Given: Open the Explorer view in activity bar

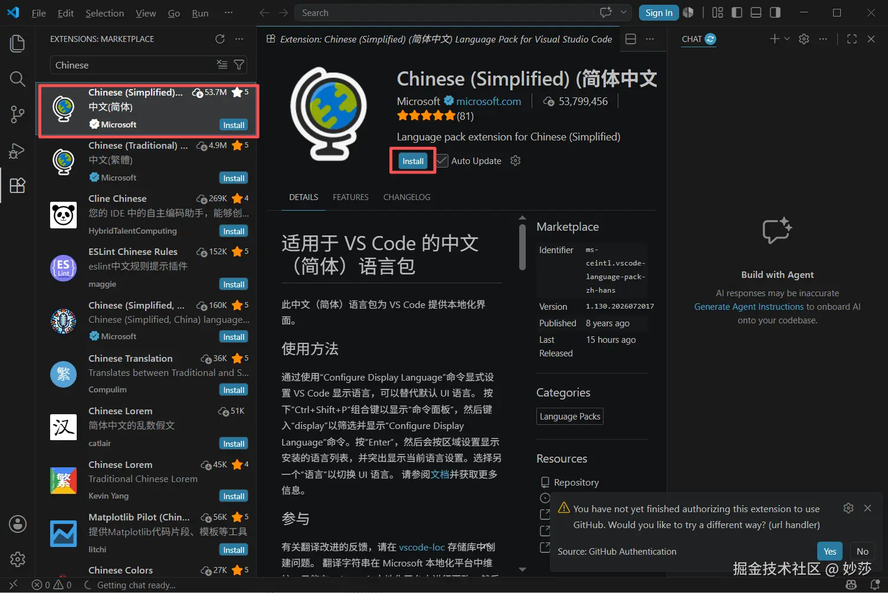Looking at the screenshot, I should tap(18, 44).
